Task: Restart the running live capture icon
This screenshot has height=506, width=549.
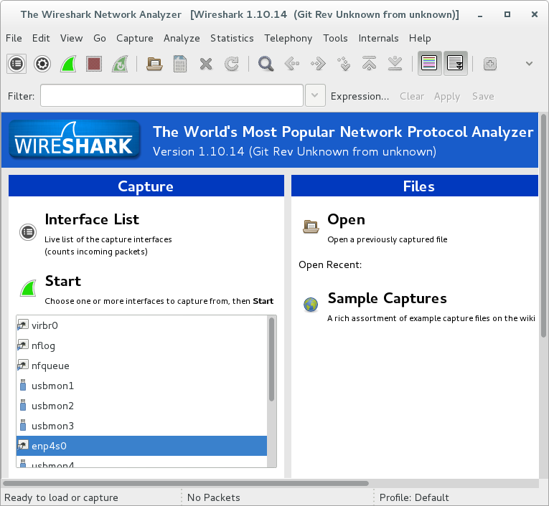Action: (120, 64)
